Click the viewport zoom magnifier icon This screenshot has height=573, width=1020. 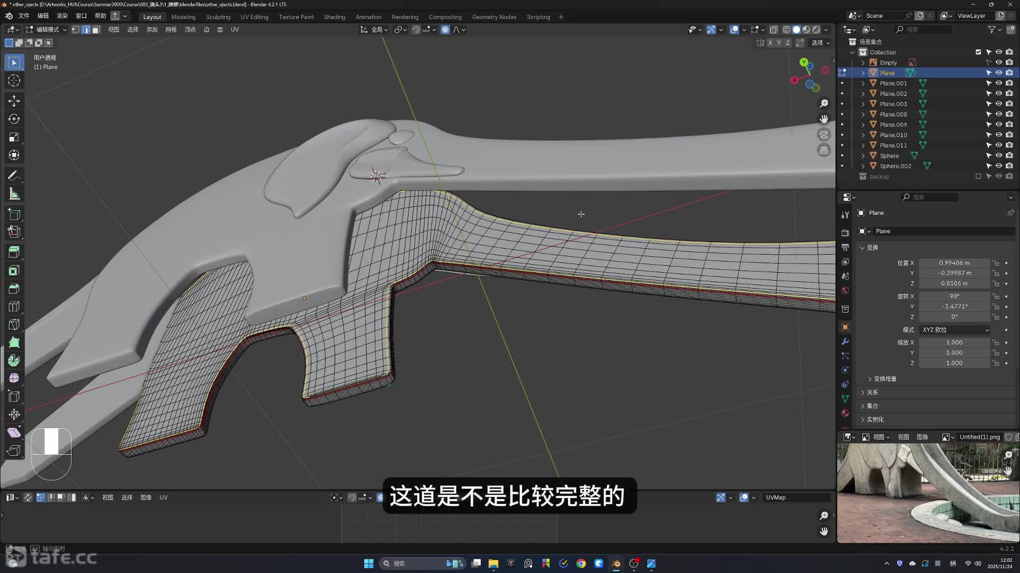pos(824,103)
